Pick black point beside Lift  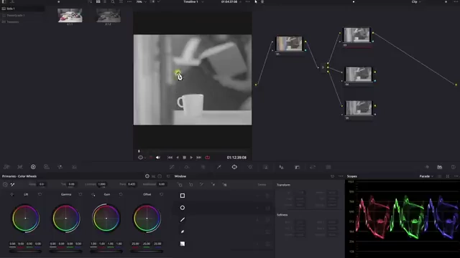11,194
